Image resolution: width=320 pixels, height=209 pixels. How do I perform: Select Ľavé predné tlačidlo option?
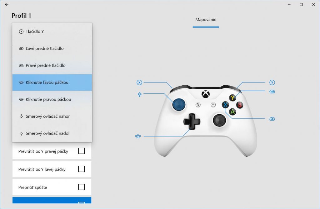click(52, 48)
